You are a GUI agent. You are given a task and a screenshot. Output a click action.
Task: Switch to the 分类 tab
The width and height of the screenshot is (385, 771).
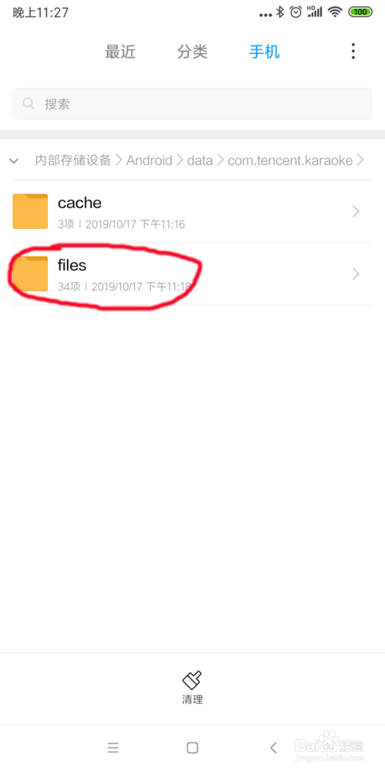[x=192, y=52]
